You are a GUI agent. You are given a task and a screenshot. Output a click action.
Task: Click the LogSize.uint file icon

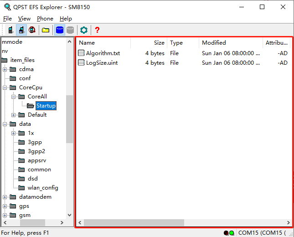coord(81,62)
